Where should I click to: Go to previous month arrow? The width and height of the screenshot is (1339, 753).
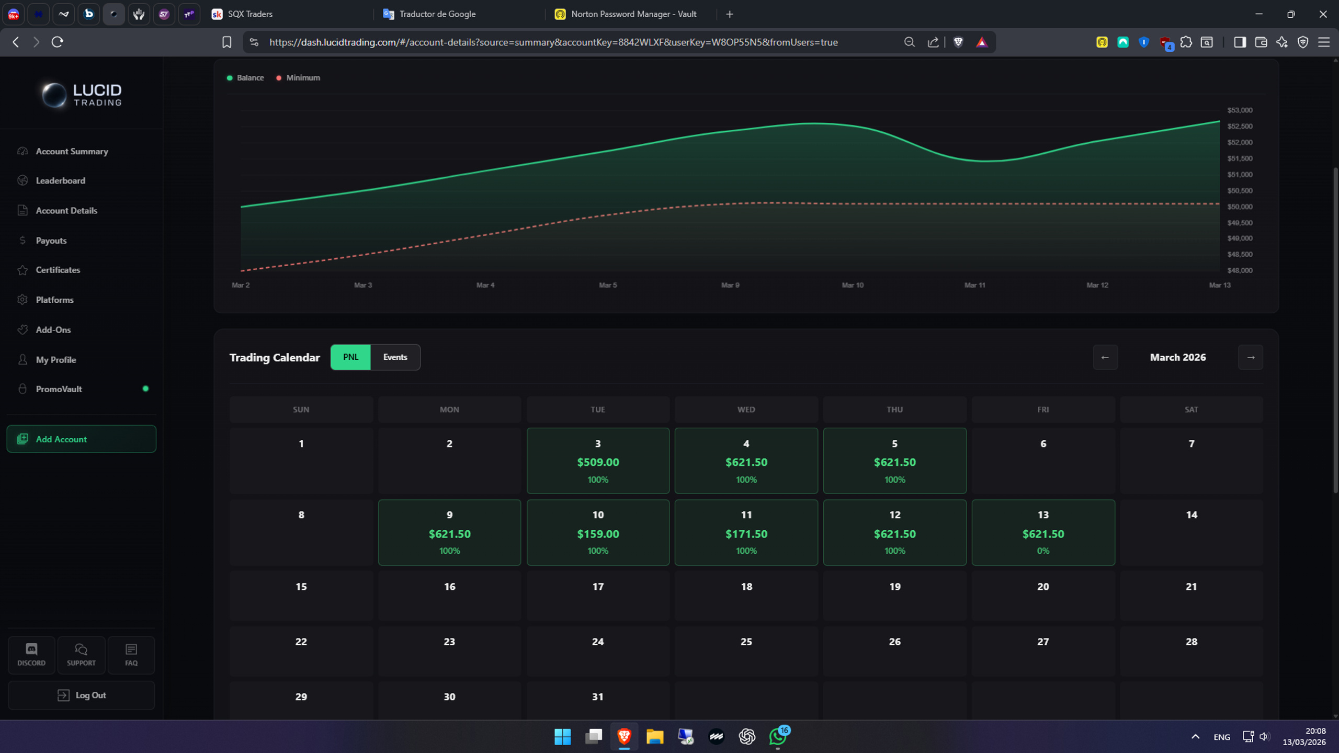point(1105,357)
